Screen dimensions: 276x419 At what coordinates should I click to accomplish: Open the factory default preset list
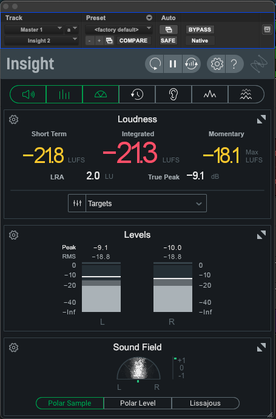[119, 29]
